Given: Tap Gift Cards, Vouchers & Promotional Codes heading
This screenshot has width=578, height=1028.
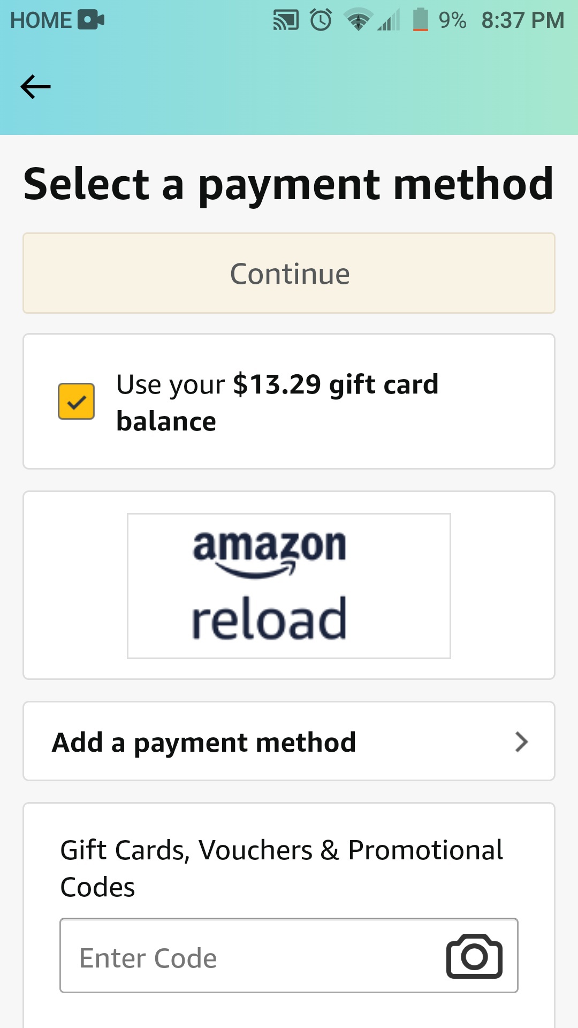Looking at the screenshot, I should (x=282, y=868).
